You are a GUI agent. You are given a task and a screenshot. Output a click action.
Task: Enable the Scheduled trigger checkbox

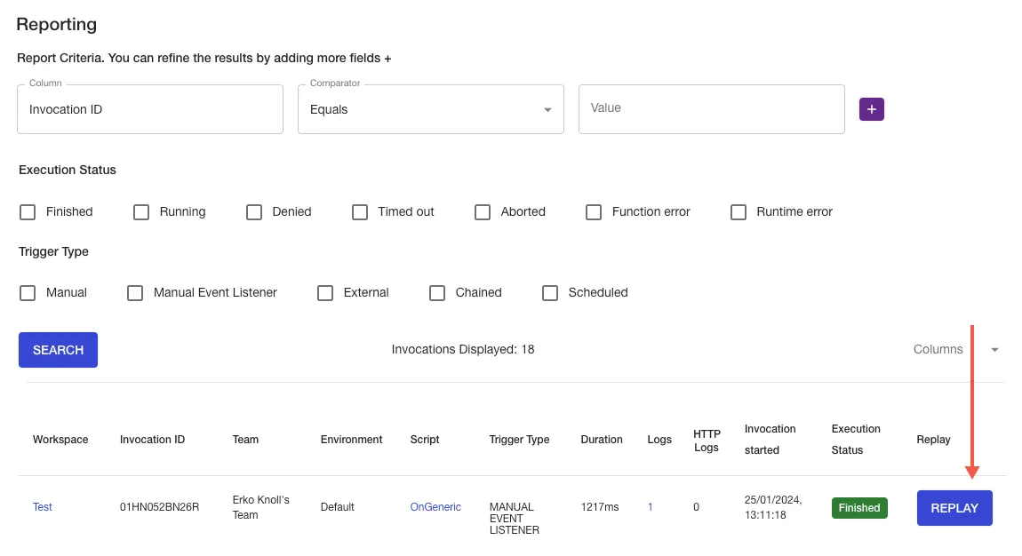[550, 293]
